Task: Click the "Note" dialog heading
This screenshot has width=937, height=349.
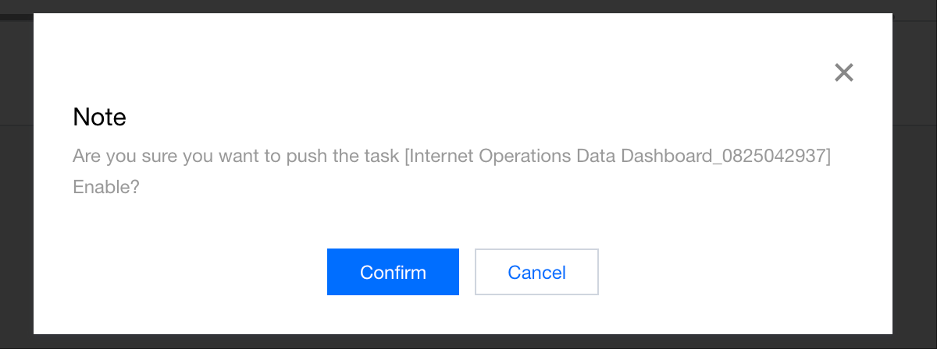Action: point(99,117)
